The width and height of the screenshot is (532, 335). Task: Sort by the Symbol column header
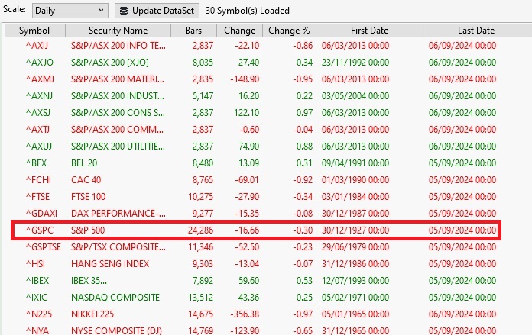34,31
